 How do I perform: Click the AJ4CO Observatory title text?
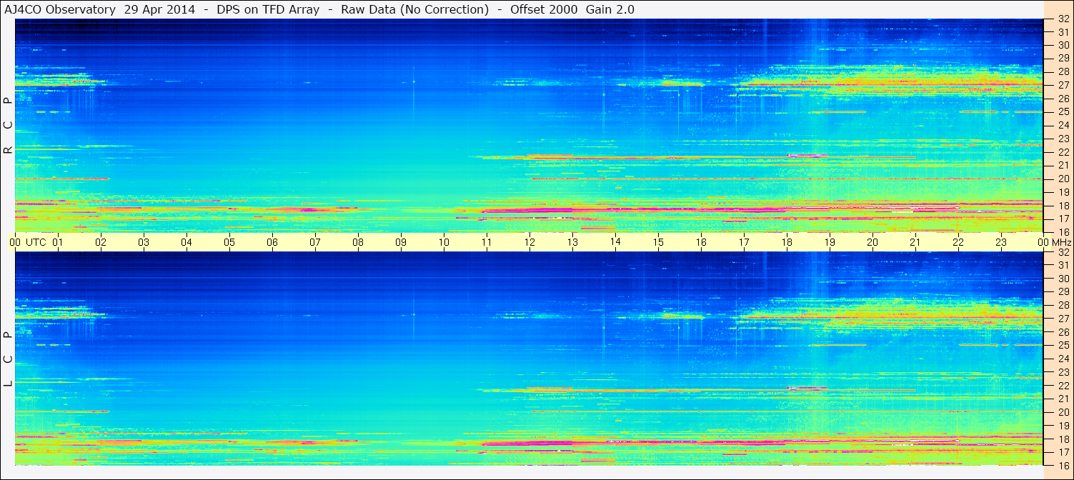coord(60,9)
